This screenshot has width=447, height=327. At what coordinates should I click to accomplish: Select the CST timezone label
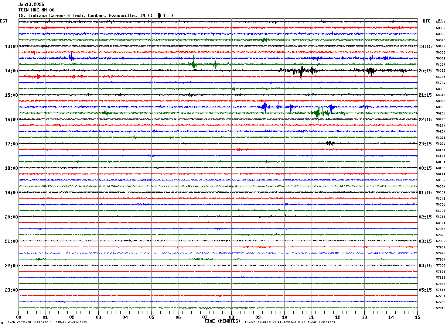click(x=4, y=21)
